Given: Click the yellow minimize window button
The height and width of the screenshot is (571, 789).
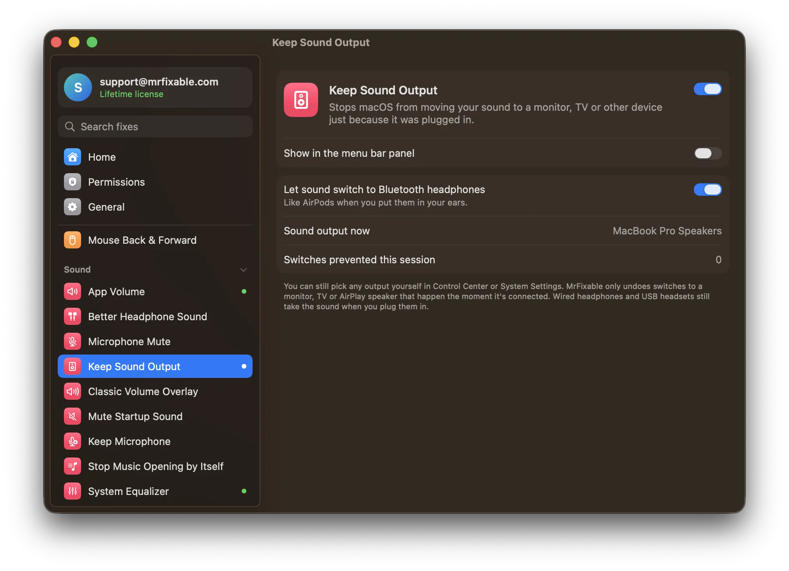Looking at the screenshot, I should click(74, 42).
